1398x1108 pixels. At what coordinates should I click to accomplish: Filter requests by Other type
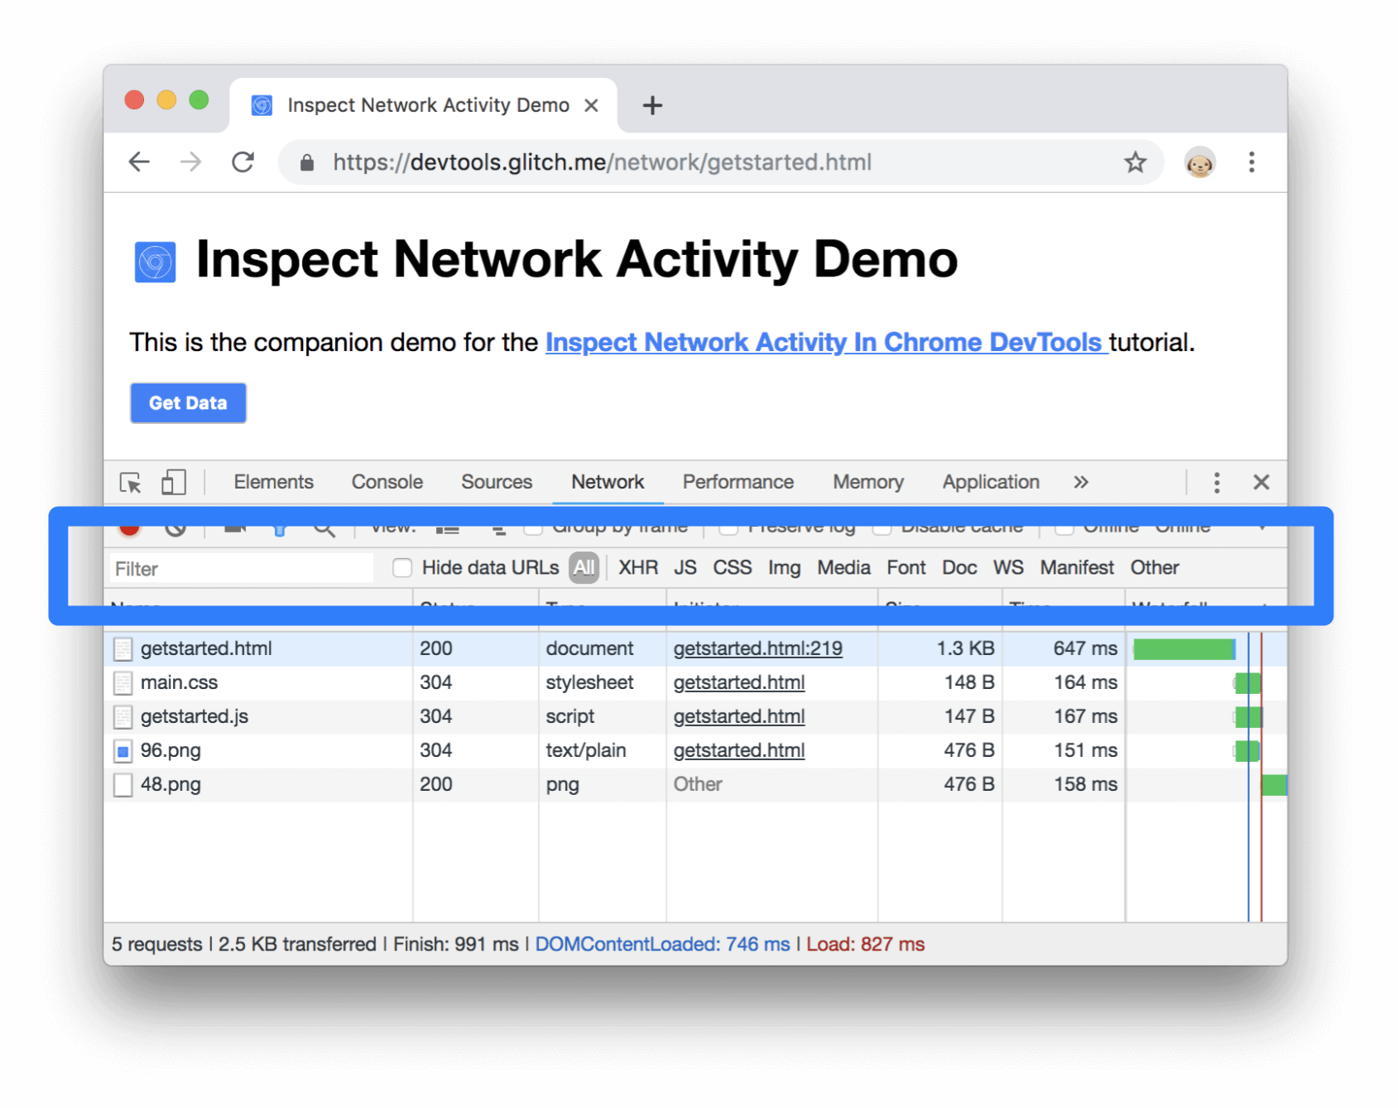coord(1155,568)
